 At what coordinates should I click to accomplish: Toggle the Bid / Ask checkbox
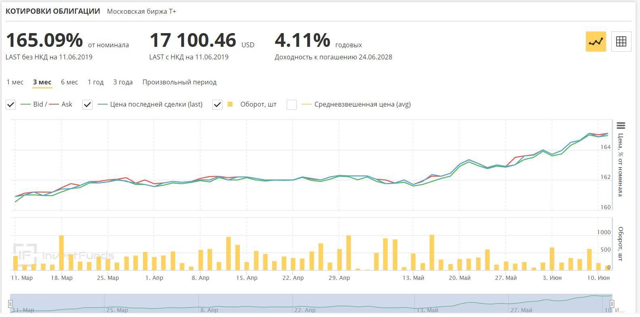click(x=11, y=105)
